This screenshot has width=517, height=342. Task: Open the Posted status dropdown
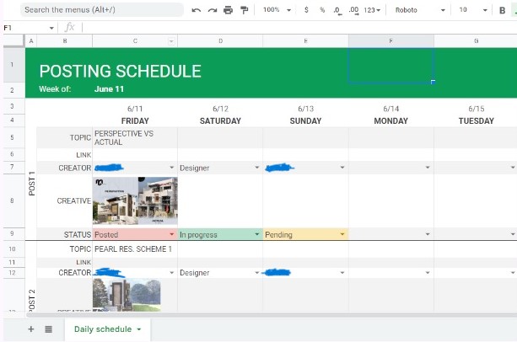(x=171, y=234)
